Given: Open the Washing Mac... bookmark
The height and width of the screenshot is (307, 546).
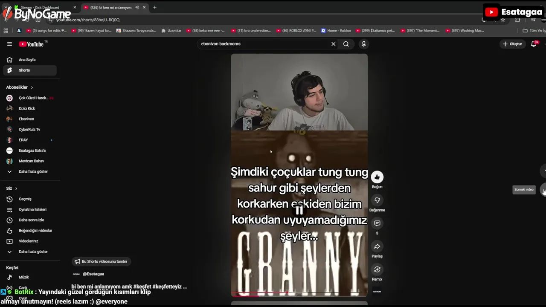Looking at the screenshot, I should point(465,31).
